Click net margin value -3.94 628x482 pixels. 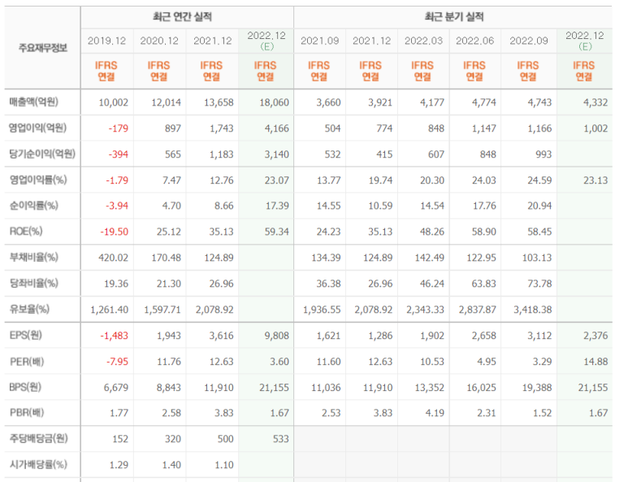pos(117,206)
